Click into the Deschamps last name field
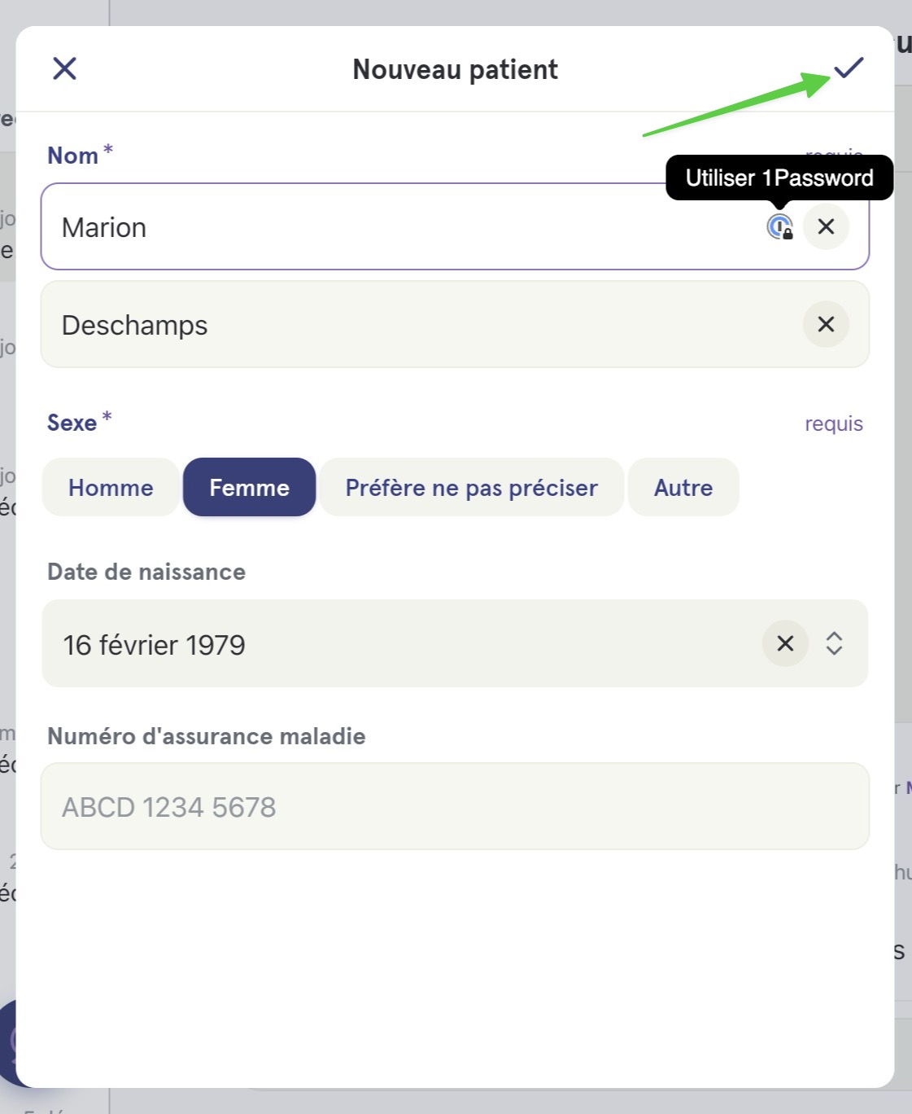The image size is (912, 1114). (x=455, y=324)
